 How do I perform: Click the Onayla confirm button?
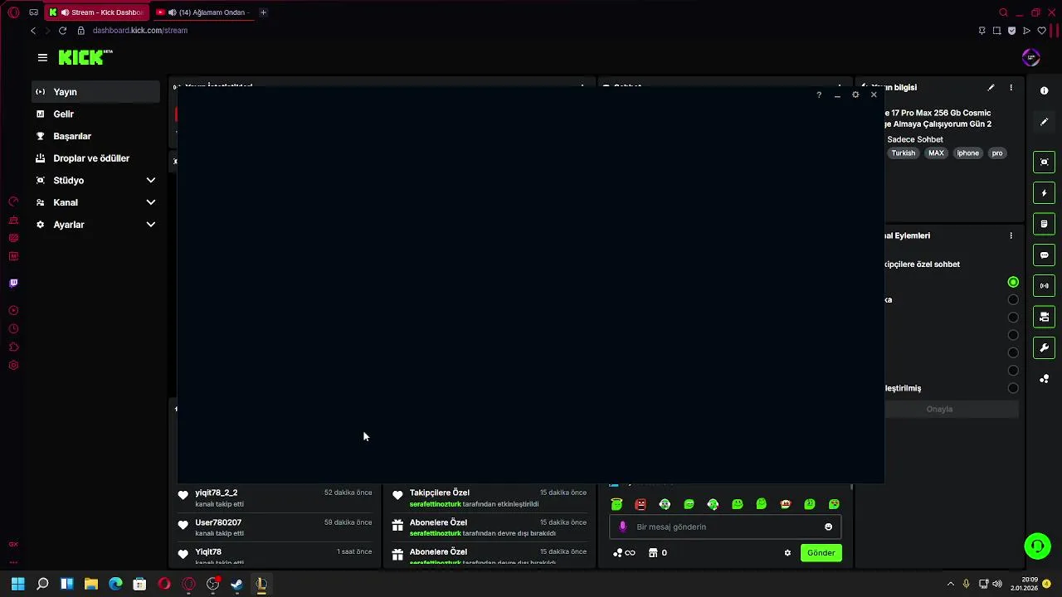tap(939, 409)
